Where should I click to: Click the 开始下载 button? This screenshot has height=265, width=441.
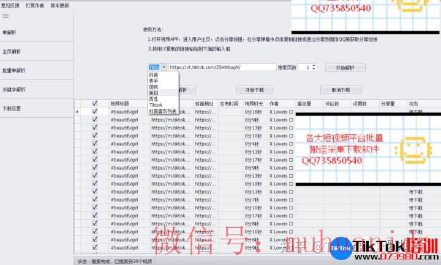(x=255, y=90)
